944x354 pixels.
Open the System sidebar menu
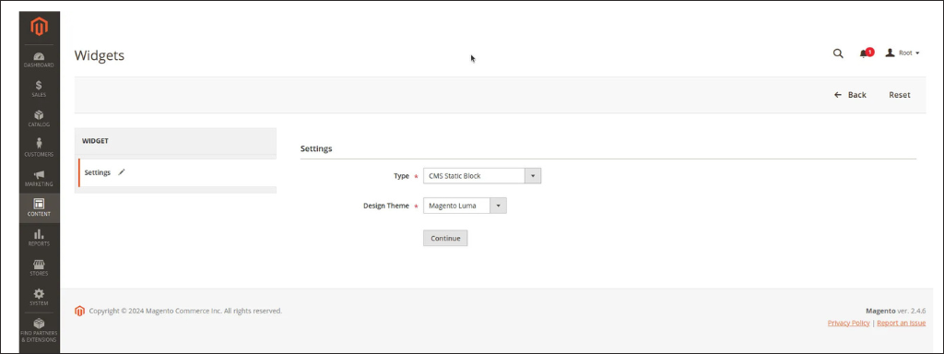[39, 298]
